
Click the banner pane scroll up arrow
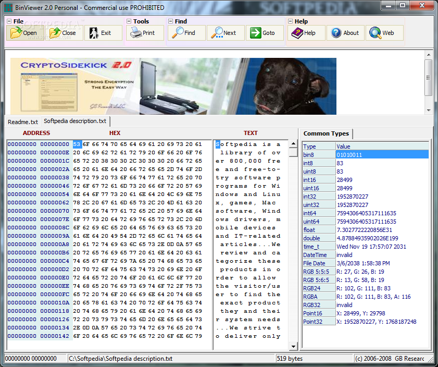coord(429,55)
